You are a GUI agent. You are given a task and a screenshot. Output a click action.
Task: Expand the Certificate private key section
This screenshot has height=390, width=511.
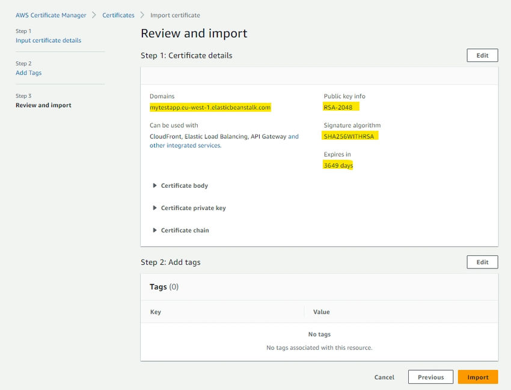click(x=189, y=208)
